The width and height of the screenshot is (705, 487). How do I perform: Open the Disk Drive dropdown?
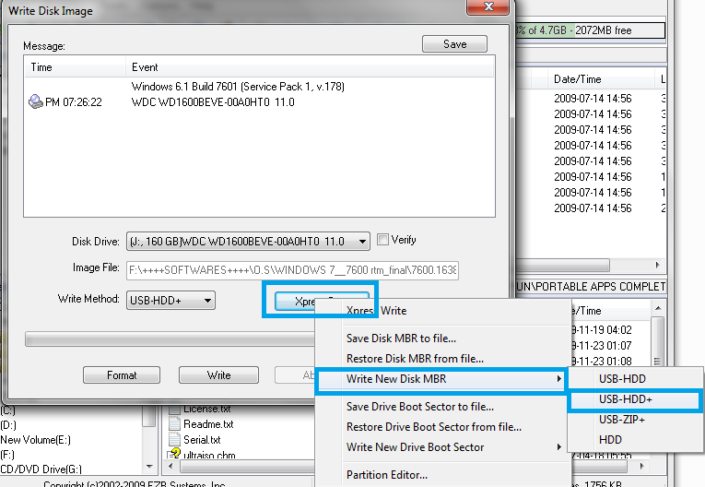[248, 242]
